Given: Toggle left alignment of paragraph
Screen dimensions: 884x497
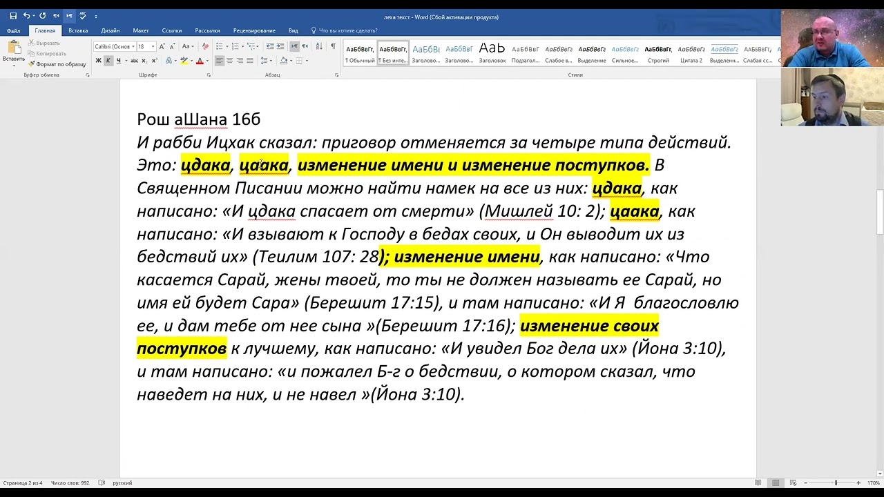Looking at the screenshot, I should (220, 61).
